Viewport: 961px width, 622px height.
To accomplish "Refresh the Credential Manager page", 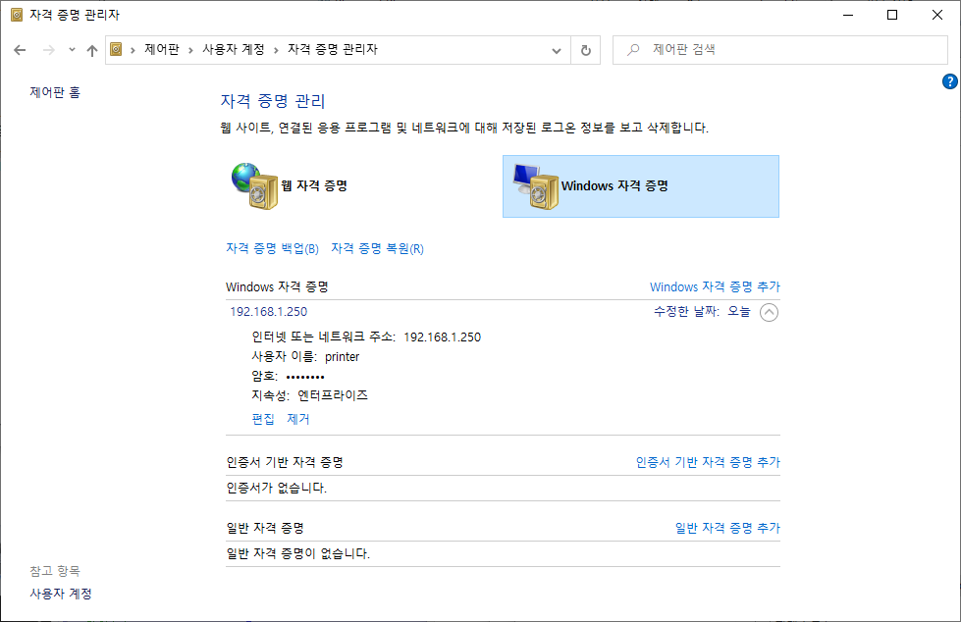I will [585, 50].
